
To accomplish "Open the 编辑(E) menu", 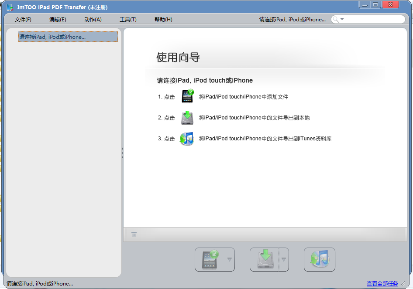I will coord(58,20).
